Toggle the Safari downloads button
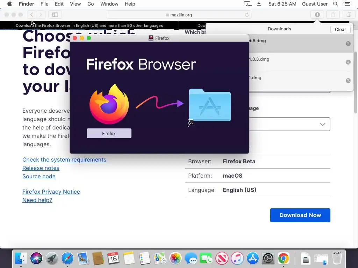Viewport: 358px width, 268px height. (x=317, y=15)
